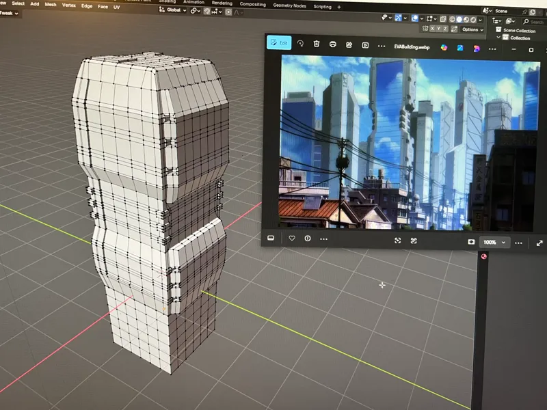The image size is (547, 410).
Task: Open Options dropdown in viewport header
Action: pyautogui.click(x=472, y=29)
